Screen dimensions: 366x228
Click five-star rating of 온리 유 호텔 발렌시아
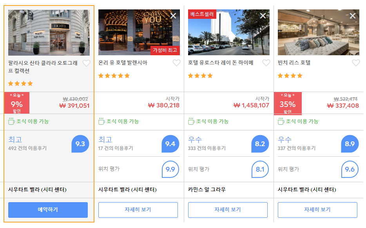[x=114, y=76]
